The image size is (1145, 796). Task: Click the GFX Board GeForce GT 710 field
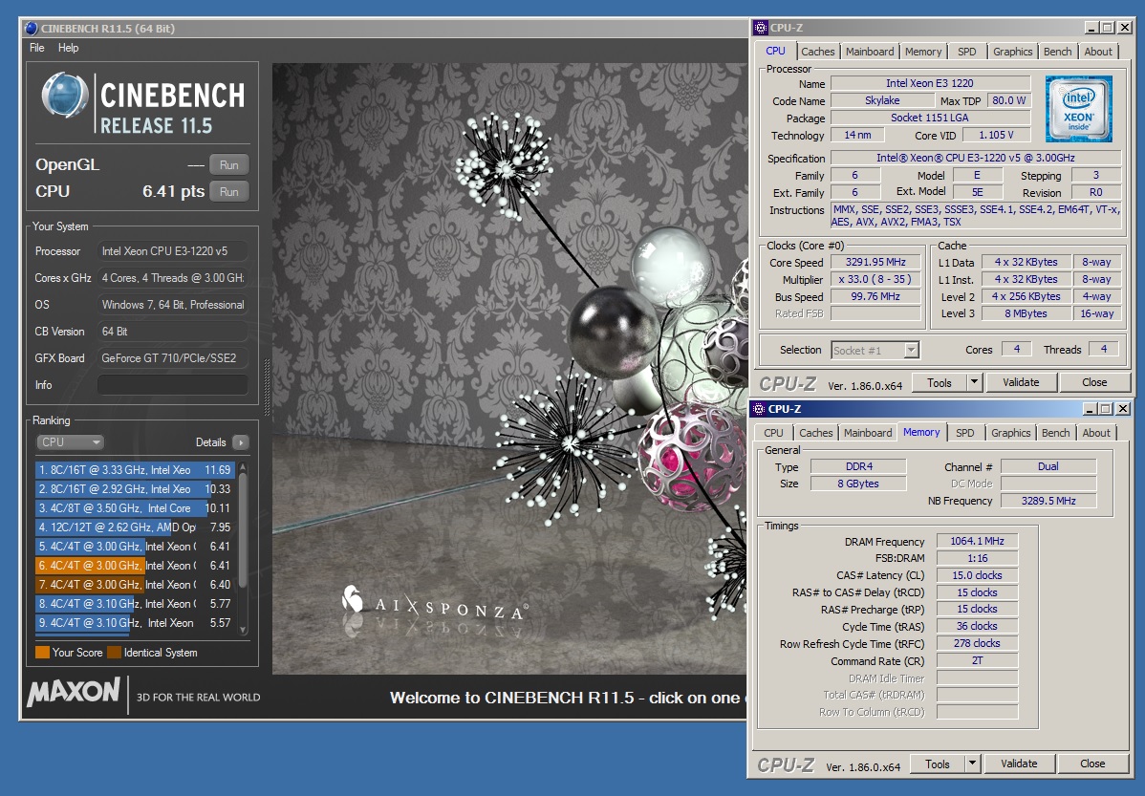(x=172, y=357)
